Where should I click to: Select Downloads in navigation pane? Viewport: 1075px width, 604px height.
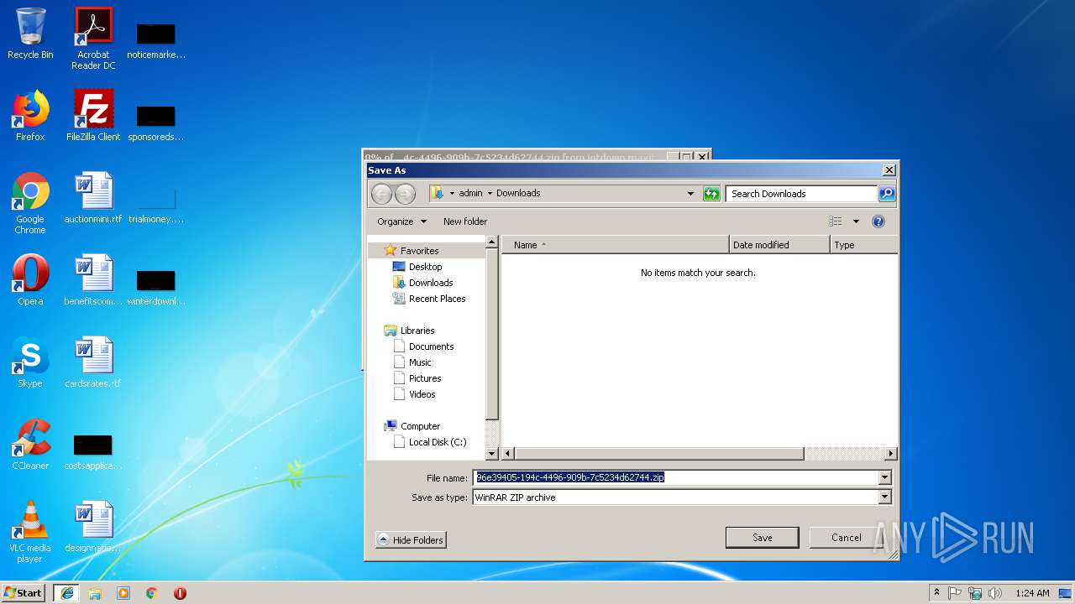click(431, 283)
